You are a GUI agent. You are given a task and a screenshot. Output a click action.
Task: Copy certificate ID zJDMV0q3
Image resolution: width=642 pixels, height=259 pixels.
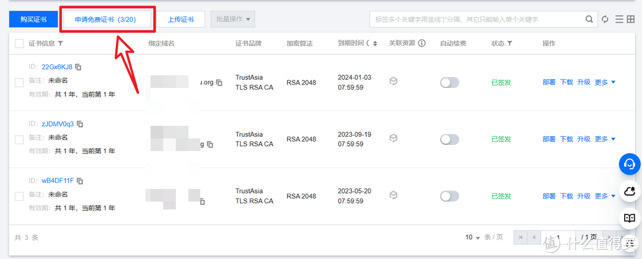(x=80, y=124)
